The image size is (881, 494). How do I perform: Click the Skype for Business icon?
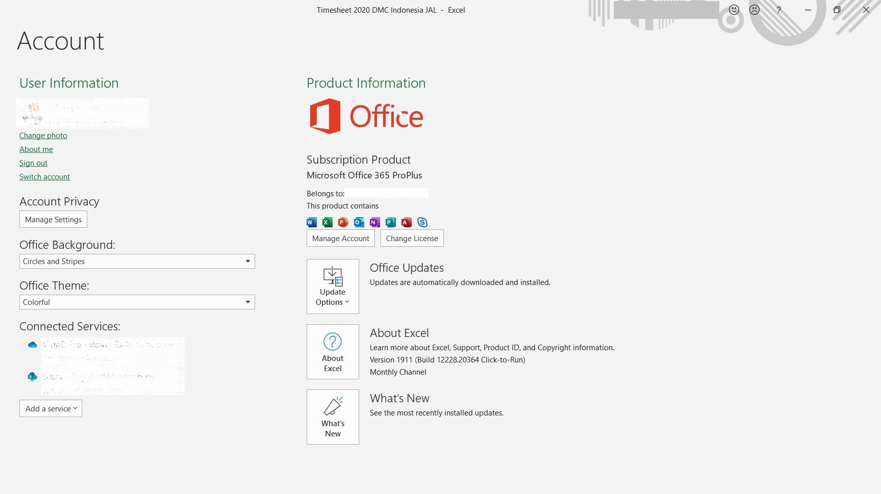(x=422, y=222)
